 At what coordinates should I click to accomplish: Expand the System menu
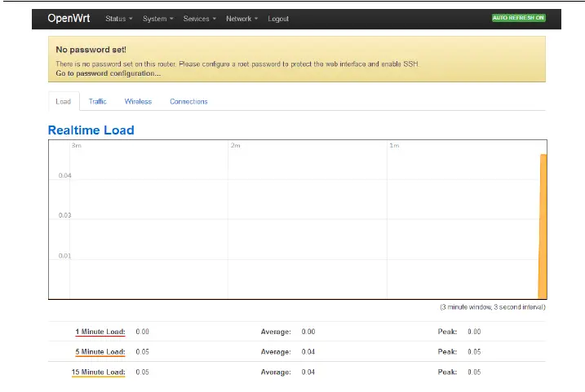tap(157, 19)
